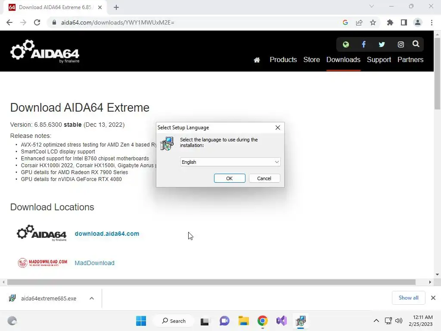Select the Download AIDA64 Extreme browser tab
Image resolution: width=441 pixels, height=331 pixels.
pos(55,7)
